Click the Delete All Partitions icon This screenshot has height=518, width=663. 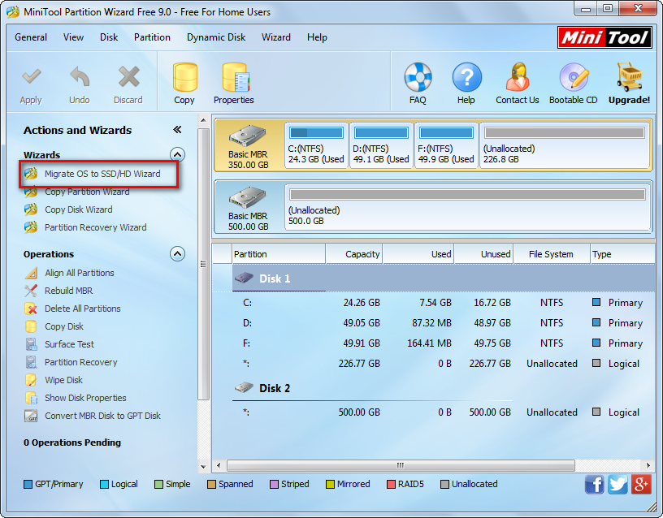31,309
